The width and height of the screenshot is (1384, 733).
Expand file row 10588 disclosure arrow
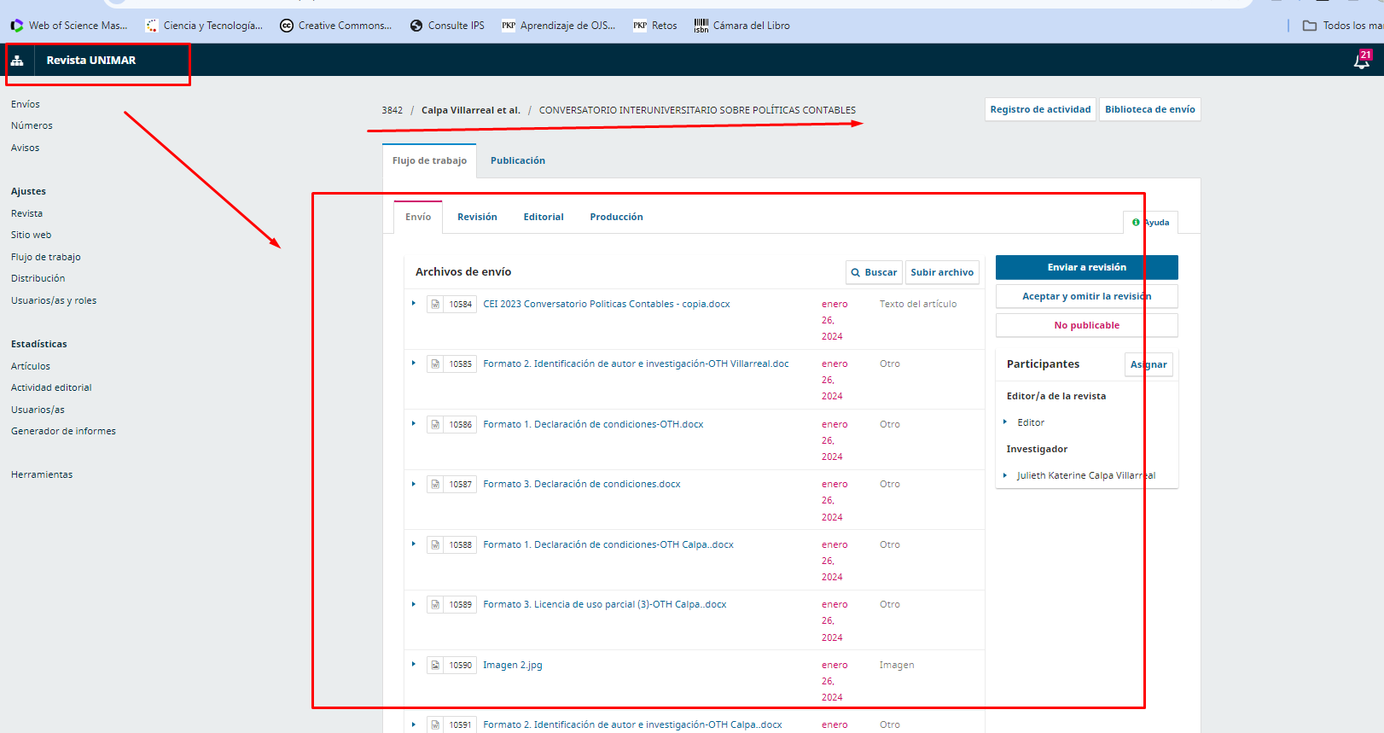(414, 544)
